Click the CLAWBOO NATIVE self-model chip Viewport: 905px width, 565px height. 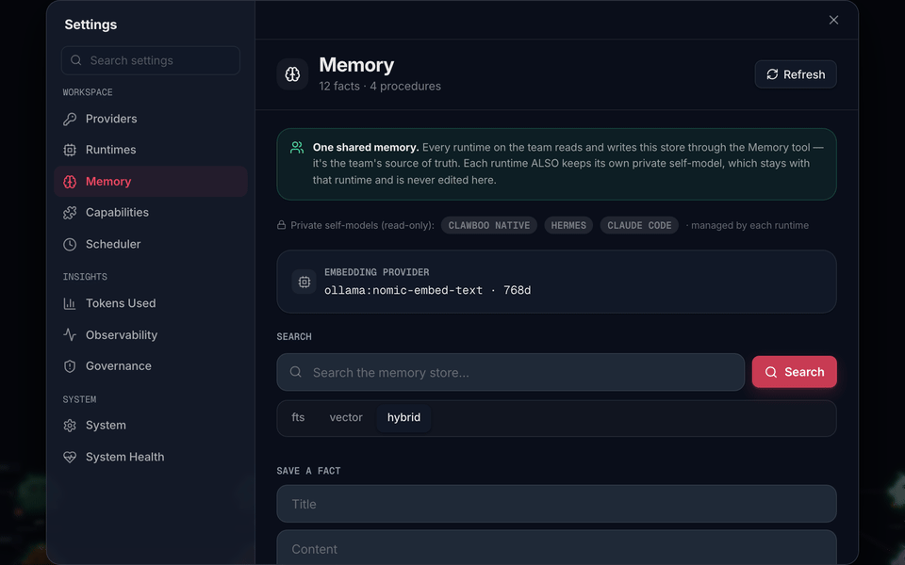(x=489, y=225)
